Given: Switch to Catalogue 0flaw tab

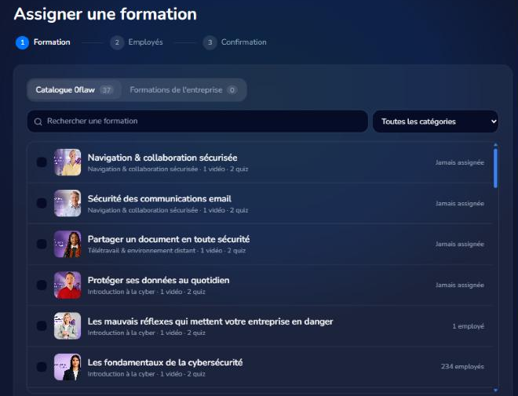Looking at the screenshot, I should (75, 89).
